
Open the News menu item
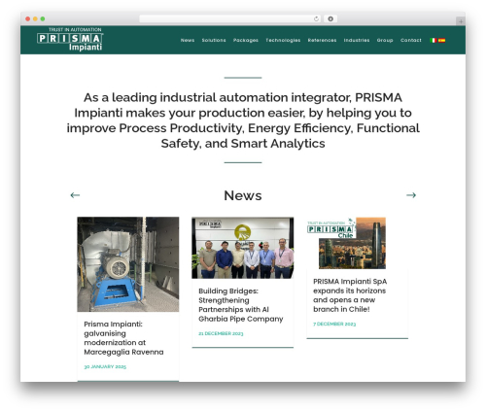(188, 40)
